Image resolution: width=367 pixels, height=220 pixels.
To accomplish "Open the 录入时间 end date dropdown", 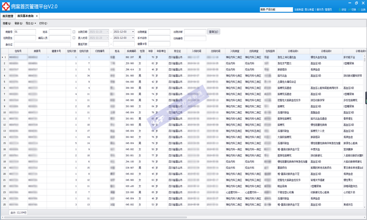I will [x=133, y=38].
